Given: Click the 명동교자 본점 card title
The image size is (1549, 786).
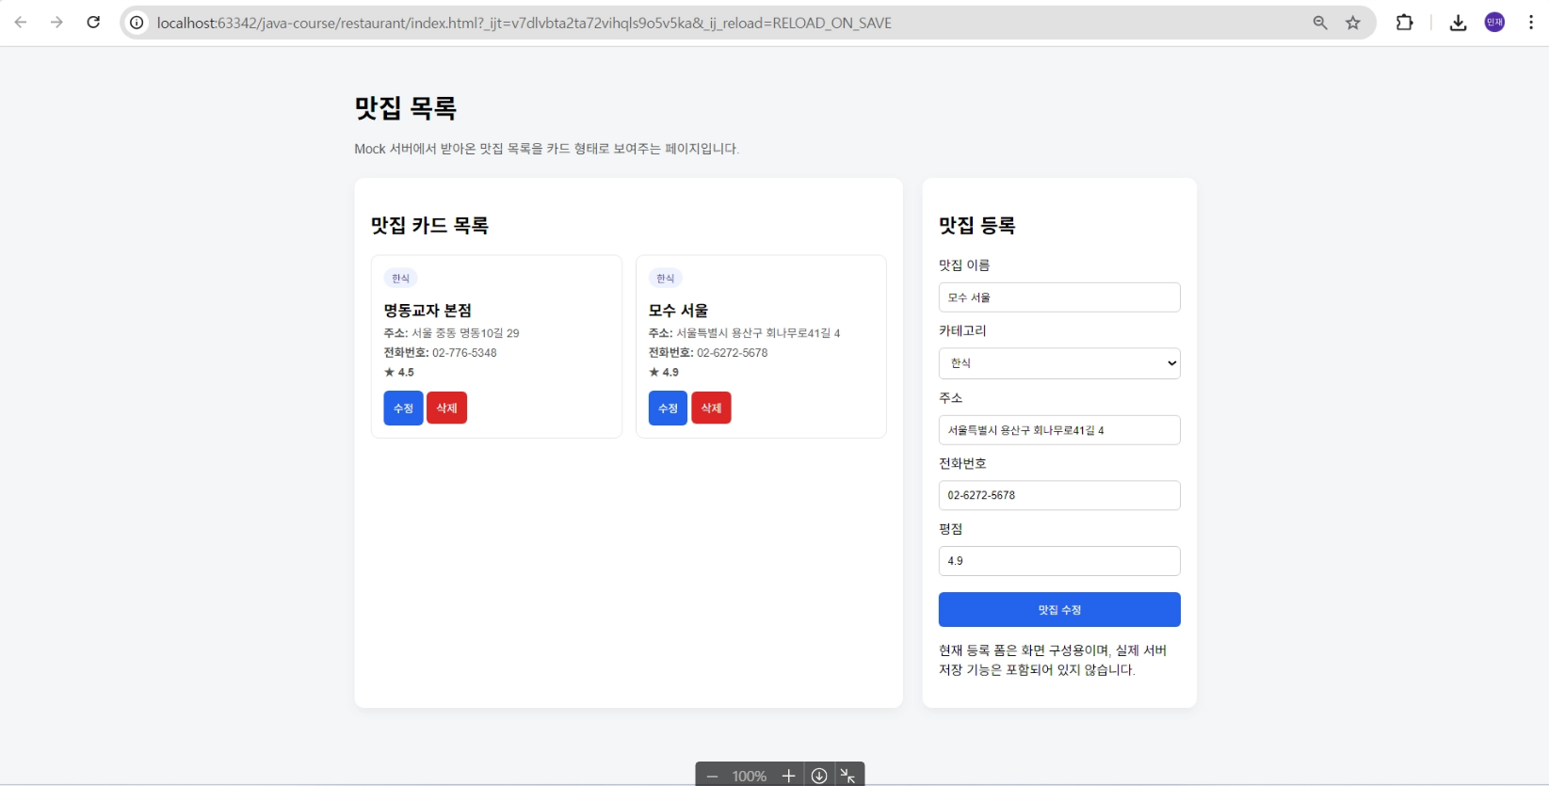Looking at the screenshot, I should point(428,311).
